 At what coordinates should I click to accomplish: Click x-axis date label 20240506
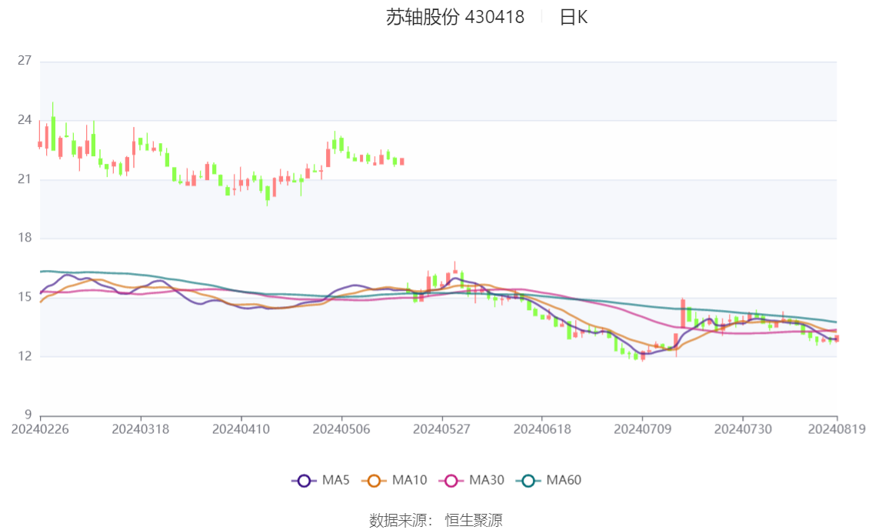tap(341, 429)
